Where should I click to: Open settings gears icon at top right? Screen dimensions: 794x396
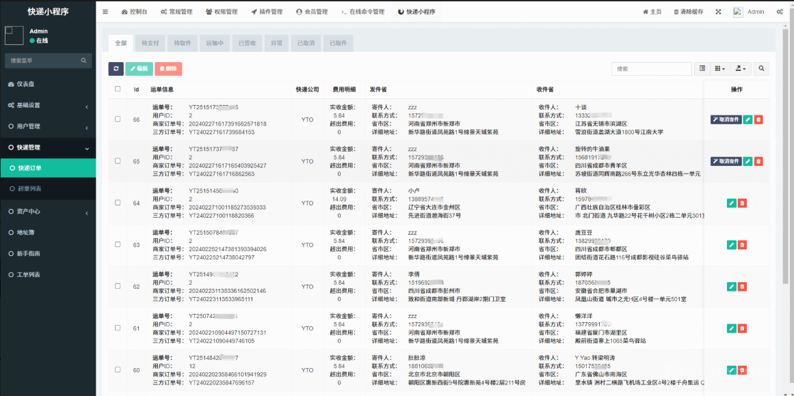(x=780, y=12)
